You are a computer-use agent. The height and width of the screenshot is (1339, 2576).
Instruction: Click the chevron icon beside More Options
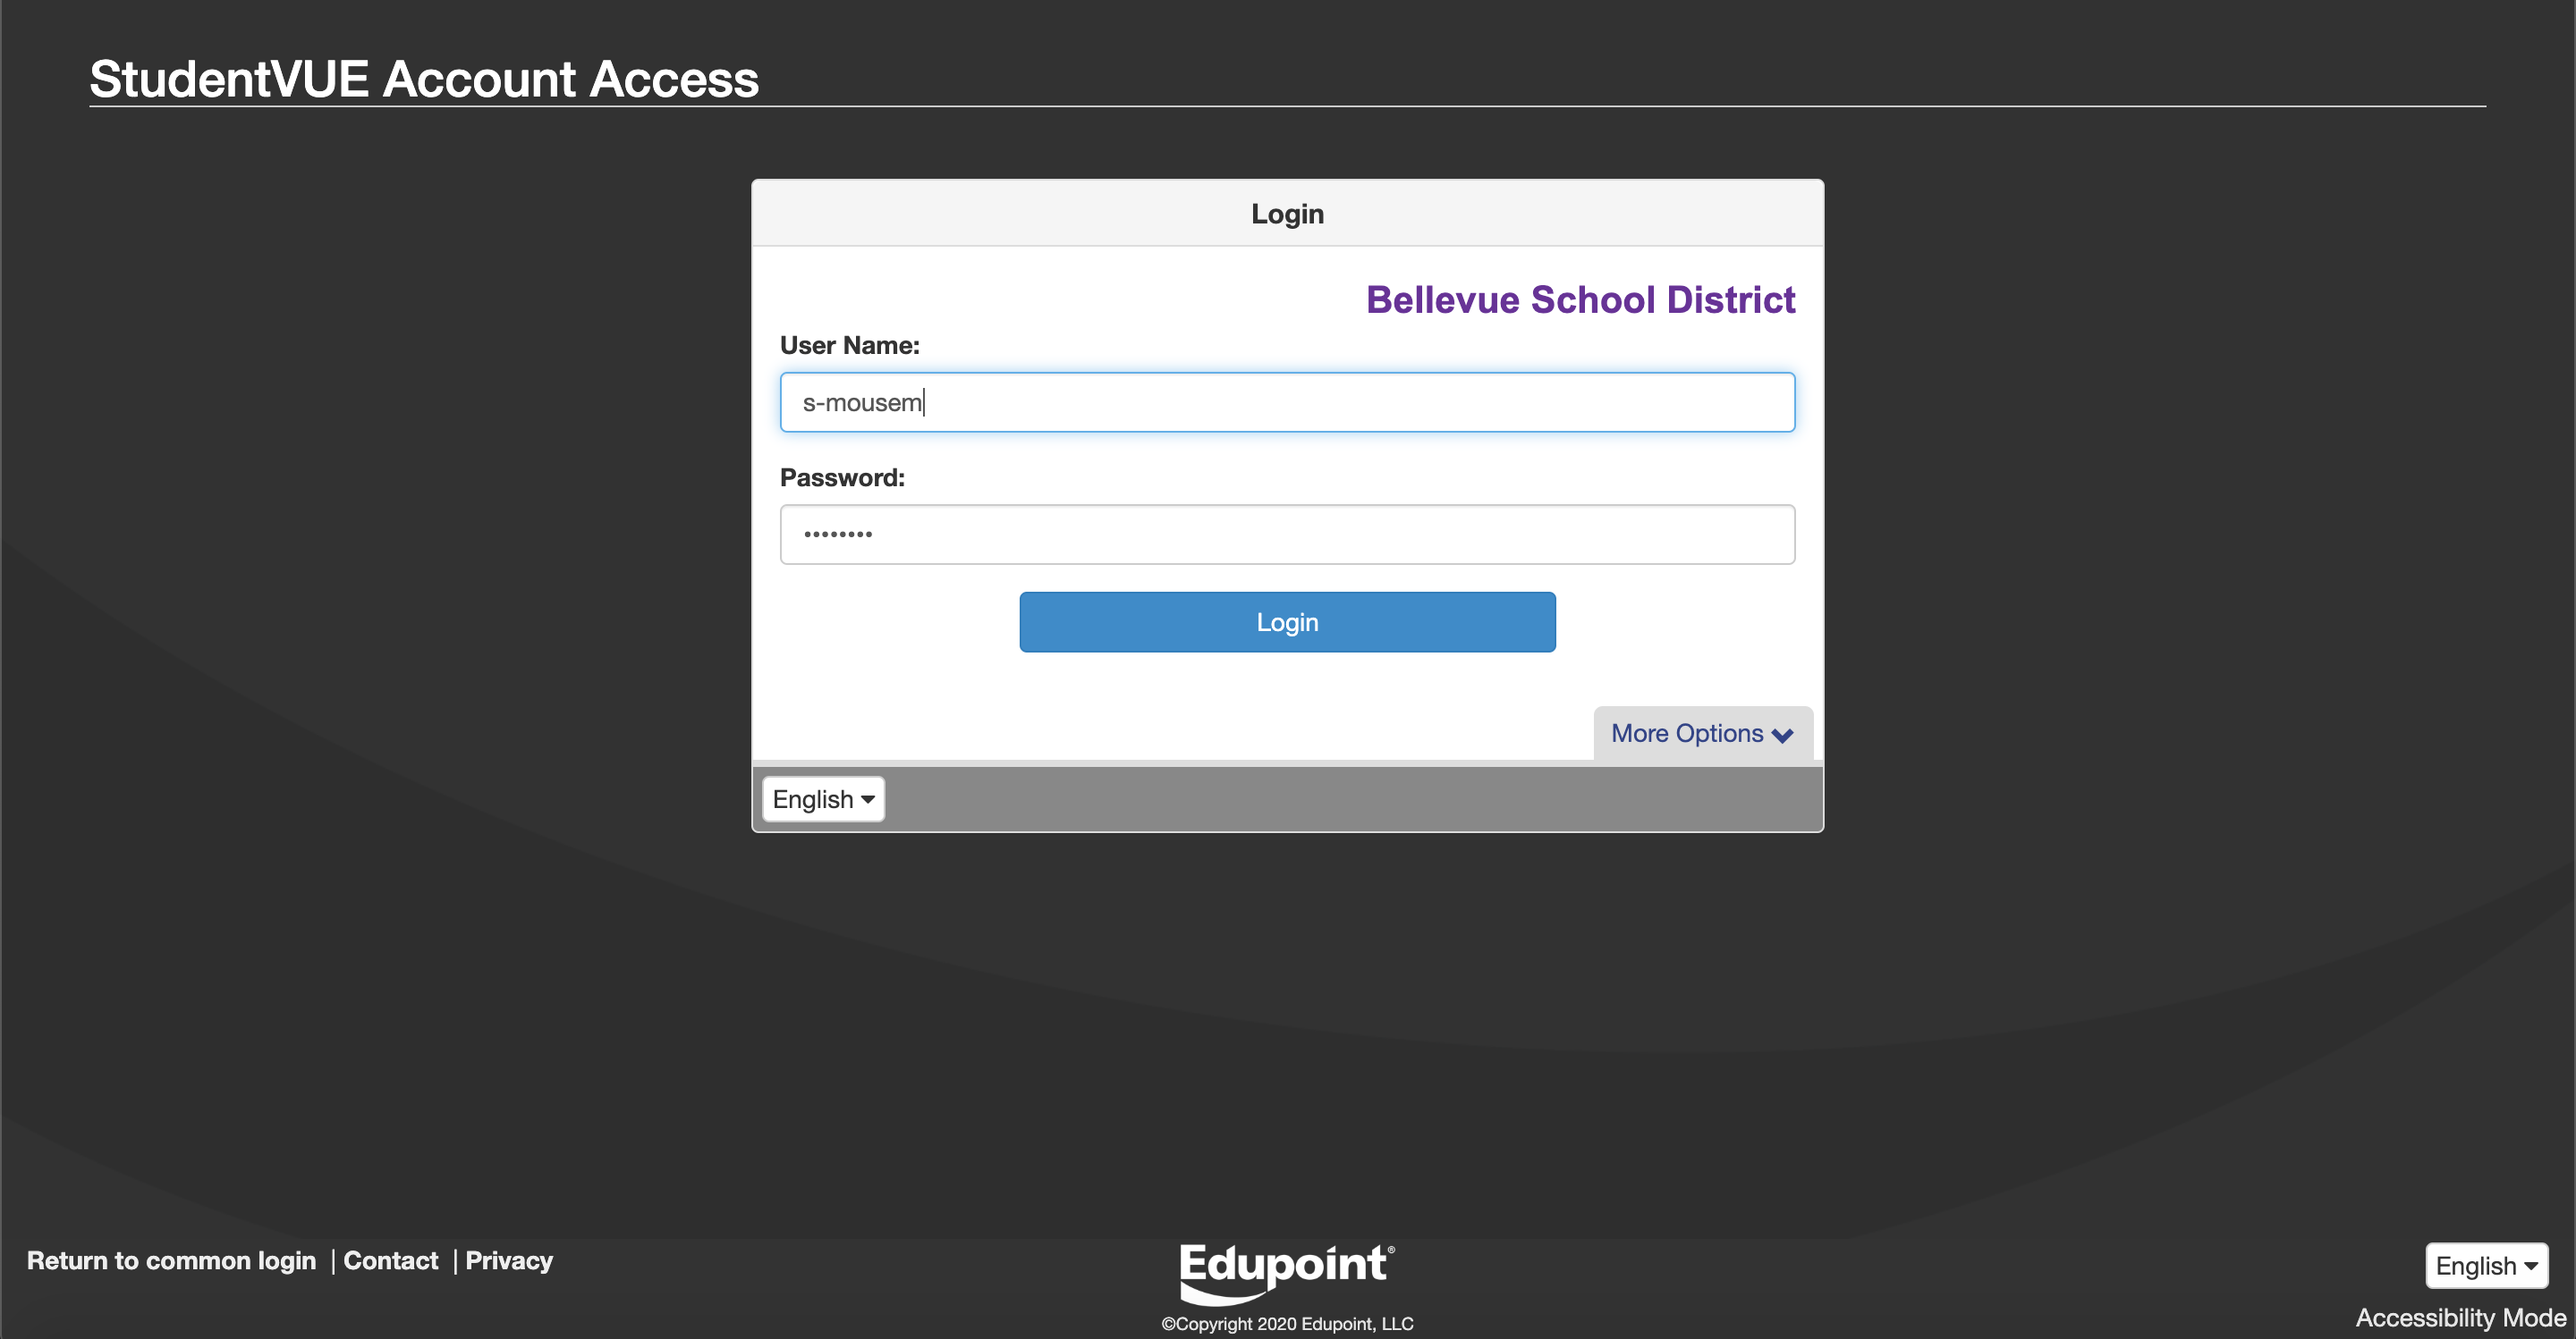tap(1782, 736)
